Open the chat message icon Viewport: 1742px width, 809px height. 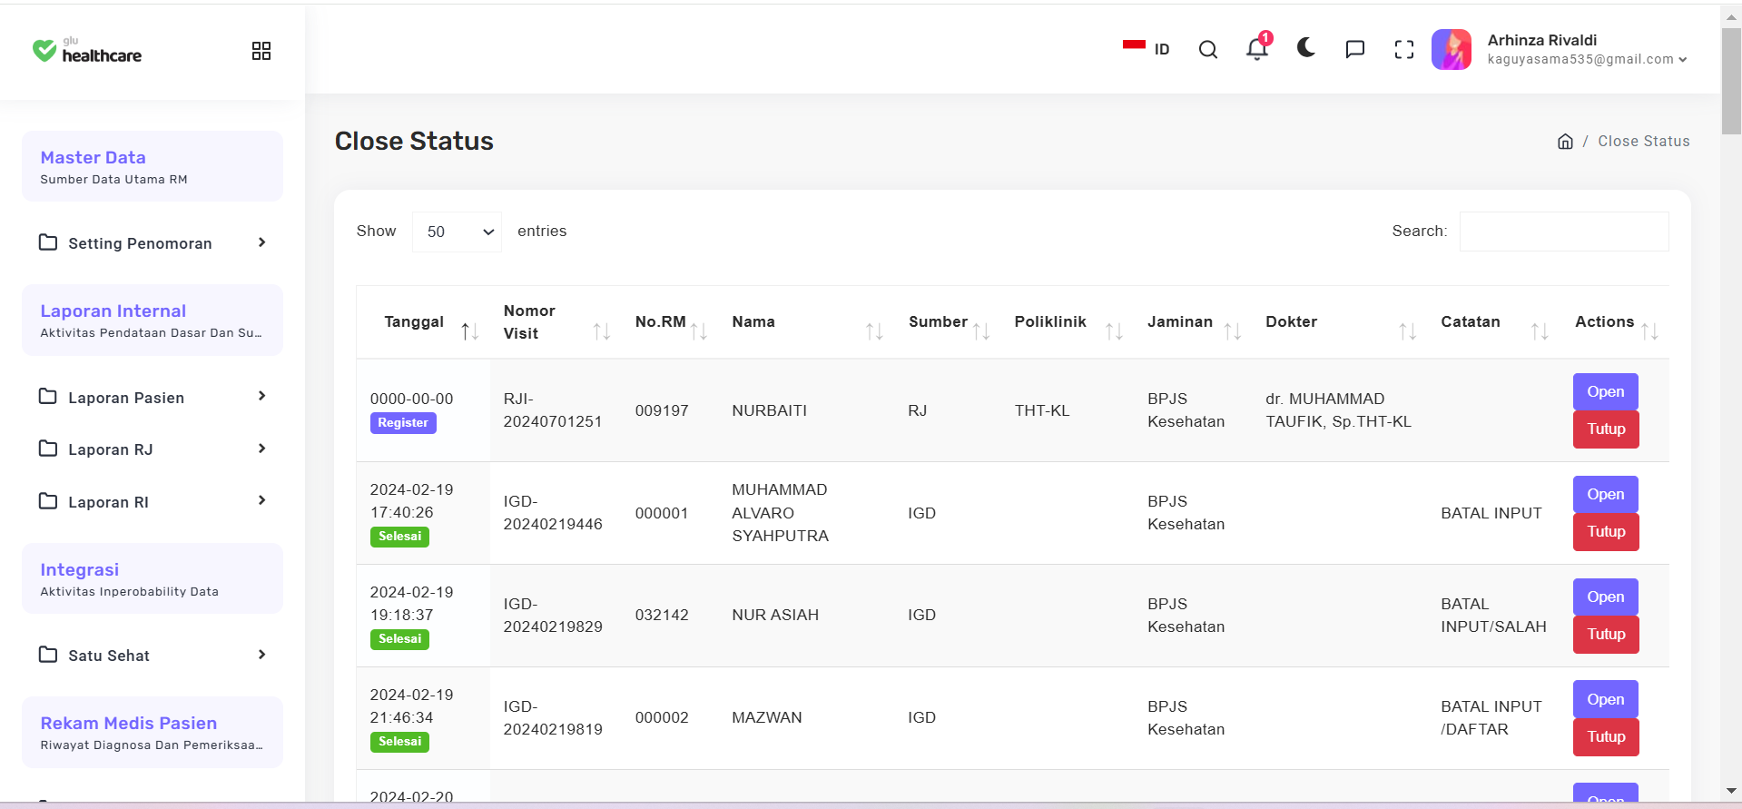1355,49
